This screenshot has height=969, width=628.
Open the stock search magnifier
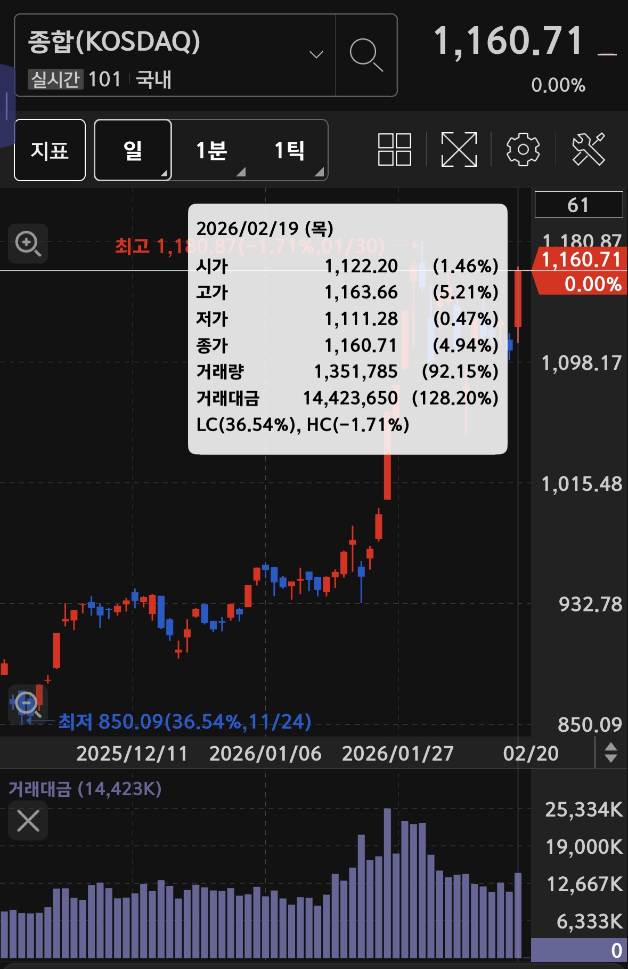pos(366,55)
